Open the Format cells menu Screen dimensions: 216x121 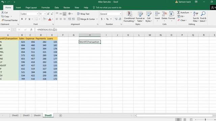171,16
